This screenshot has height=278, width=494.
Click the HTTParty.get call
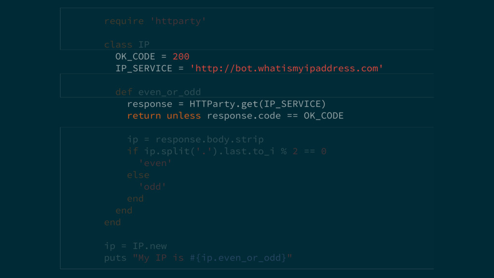point(258,104)
